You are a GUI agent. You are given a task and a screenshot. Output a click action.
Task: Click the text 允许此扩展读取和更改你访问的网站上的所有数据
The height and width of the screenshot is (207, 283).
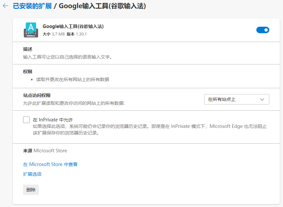[x=74, y=103]
